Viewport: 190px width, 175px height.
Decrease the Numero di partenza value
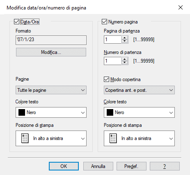124,63
